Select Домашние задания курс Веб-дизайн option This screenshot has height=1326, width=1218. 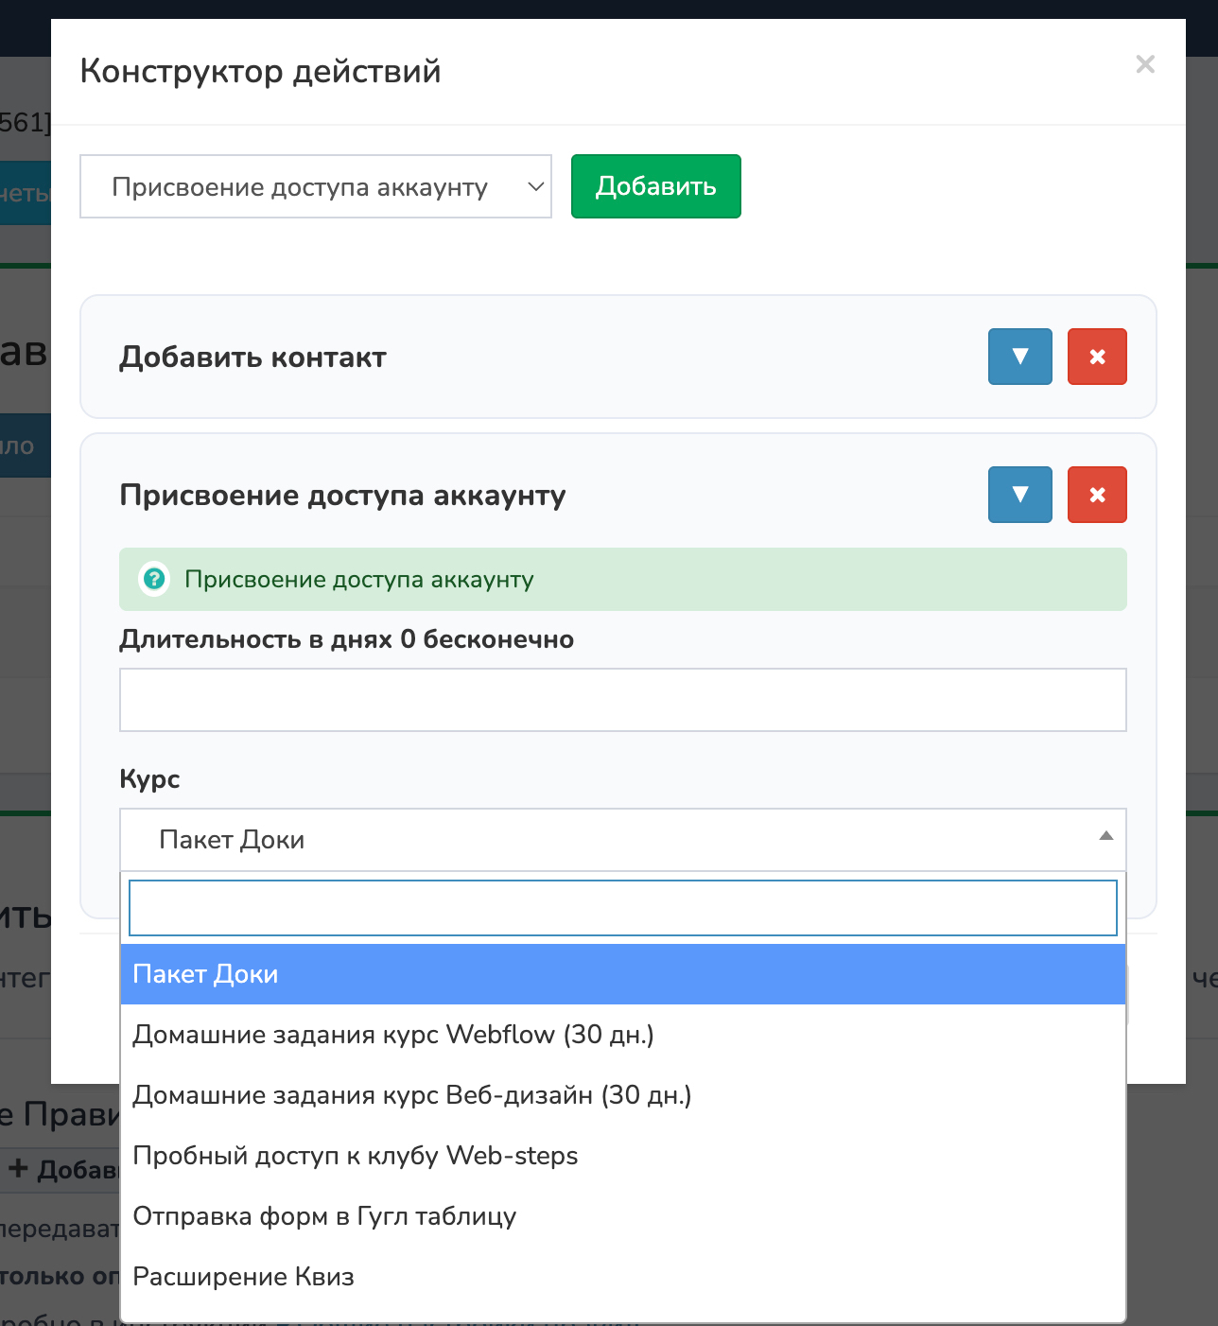[412, 1095]
